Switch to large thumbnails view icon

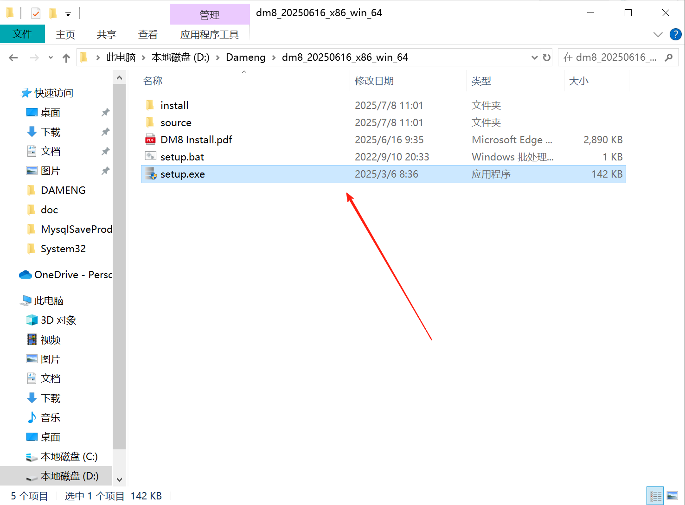672,496
